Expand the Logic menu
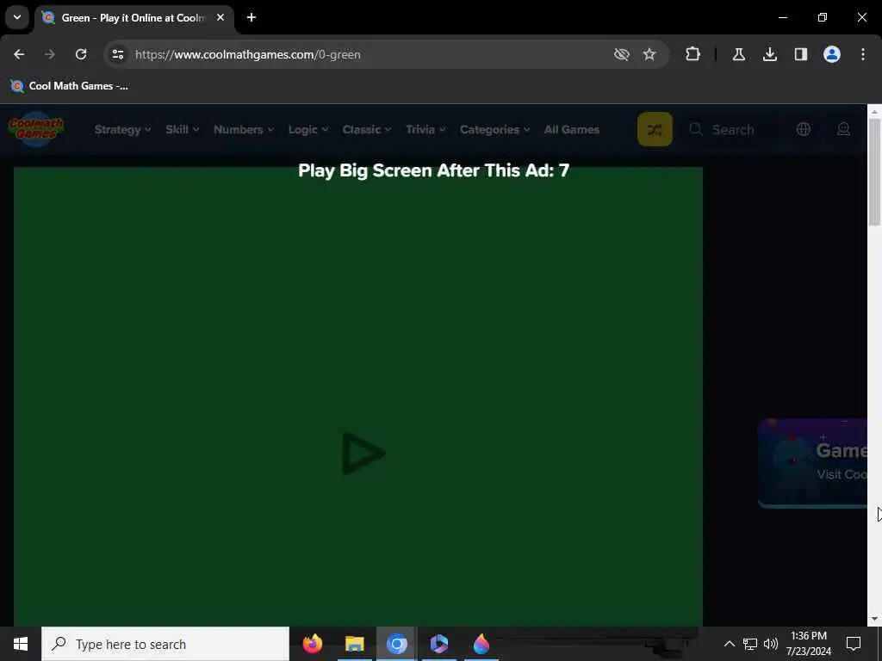 (308, 130)
